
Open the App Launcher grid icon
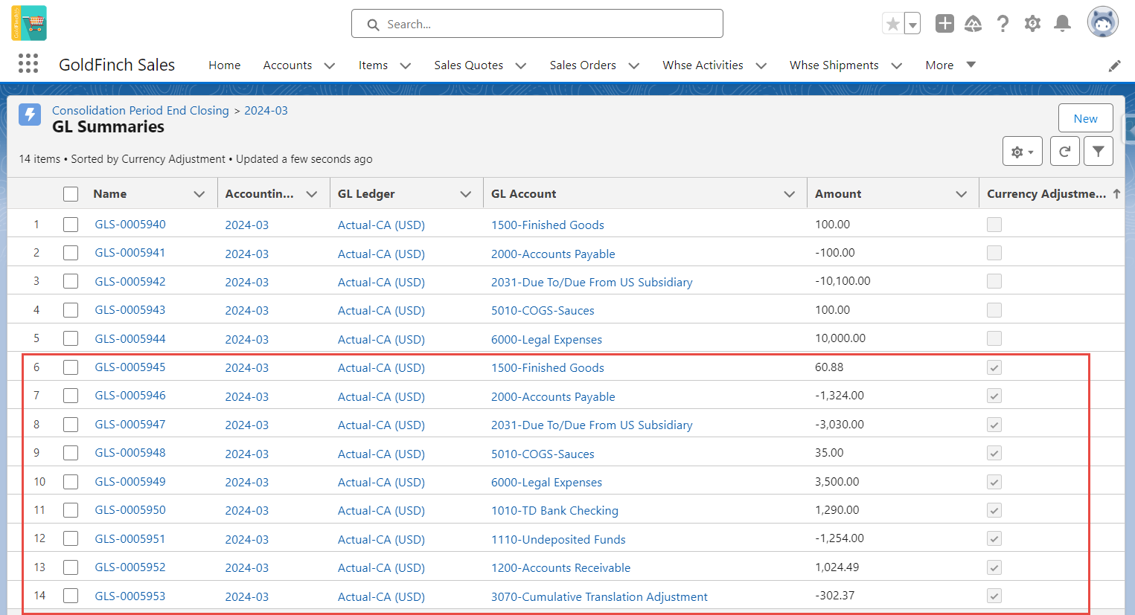(28, 63)
